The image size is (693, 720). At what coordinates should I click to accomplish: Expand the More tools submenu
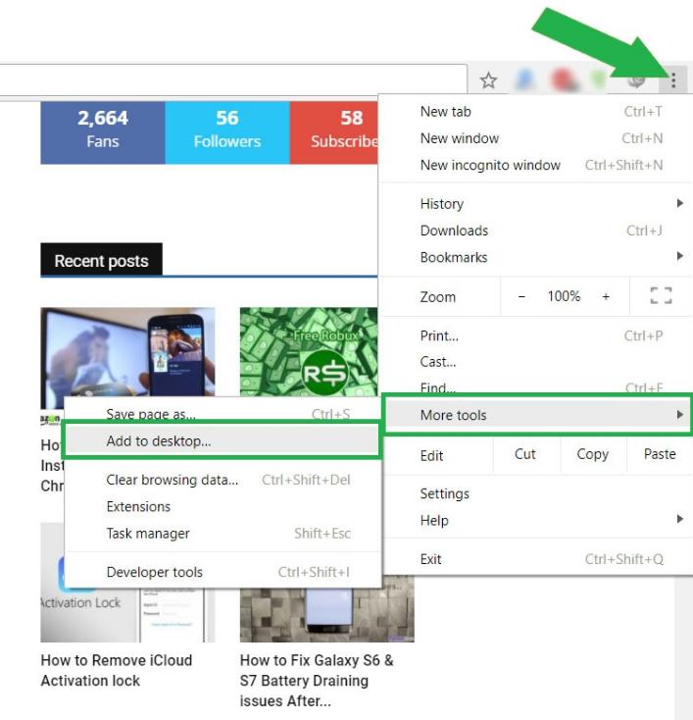click(537, 415)
